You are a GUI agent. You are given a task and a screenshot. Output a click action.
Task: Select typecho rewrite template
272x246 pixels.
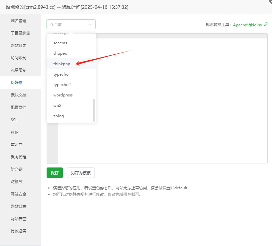[61, 74]
